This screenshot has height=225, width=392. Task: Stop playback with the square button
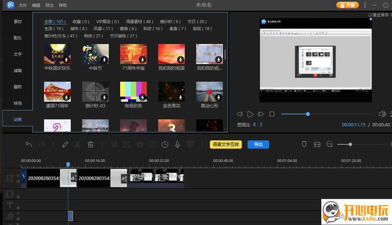click(272, 114)
